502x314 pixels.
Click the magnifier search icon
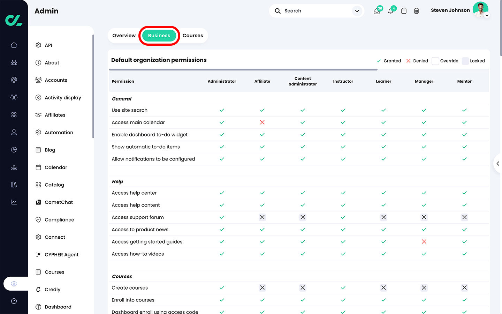pyautogui.click(x=277, y=11)
